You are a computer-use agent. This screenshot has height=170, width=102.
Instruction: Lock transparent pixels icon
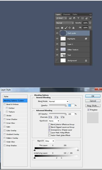coord(62,28)
